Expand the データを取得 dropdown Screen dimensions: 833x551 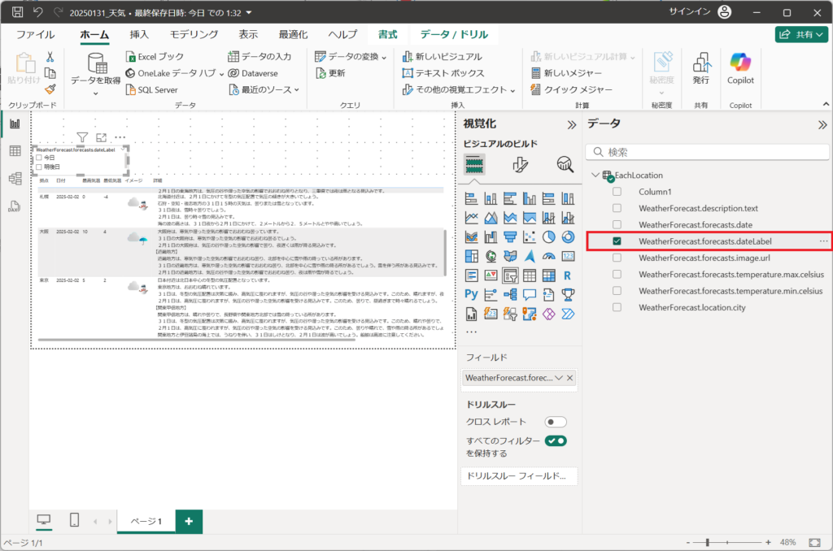click(95, 93)
